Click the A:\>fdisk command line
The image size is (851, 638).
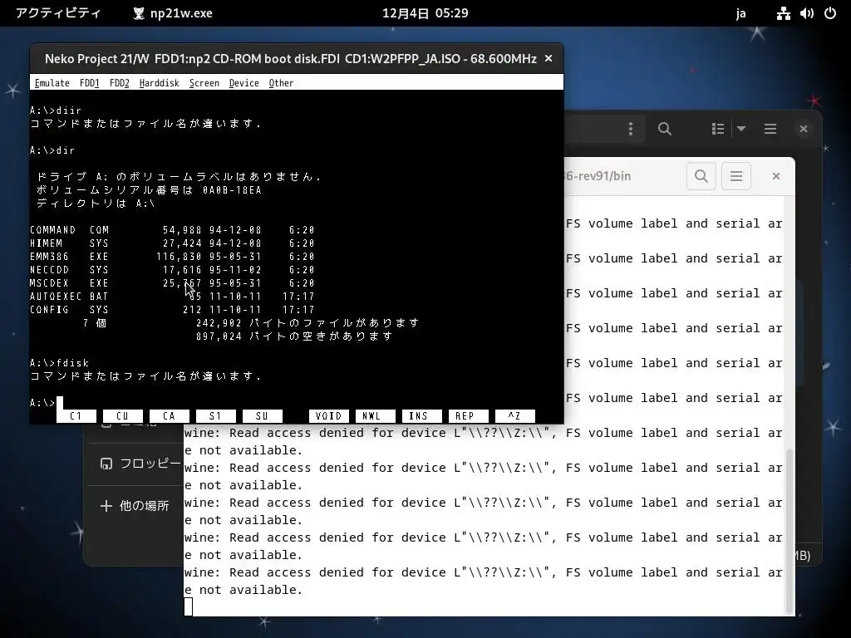[59, 363]
